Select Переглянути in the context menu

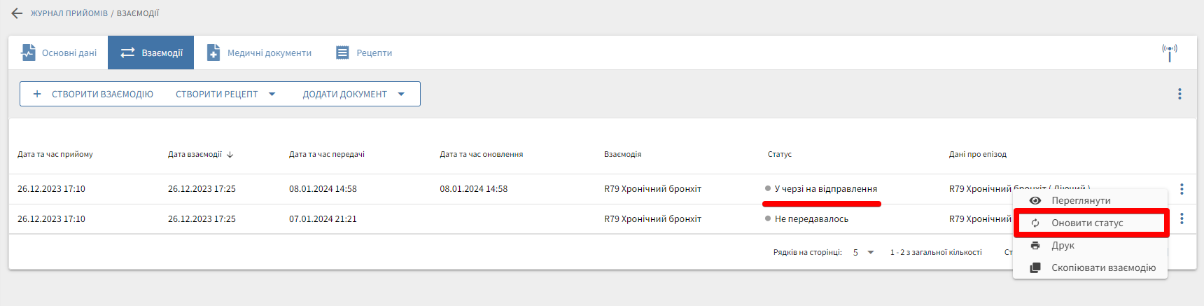point(1081,201)
